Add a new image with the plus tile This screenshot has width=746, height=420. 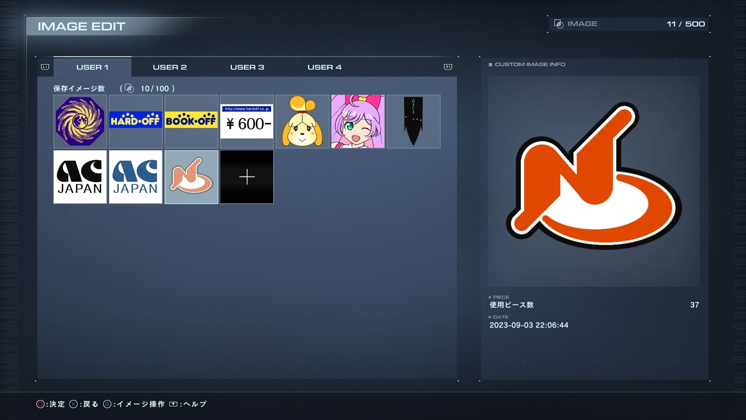[x=247, y=177]
